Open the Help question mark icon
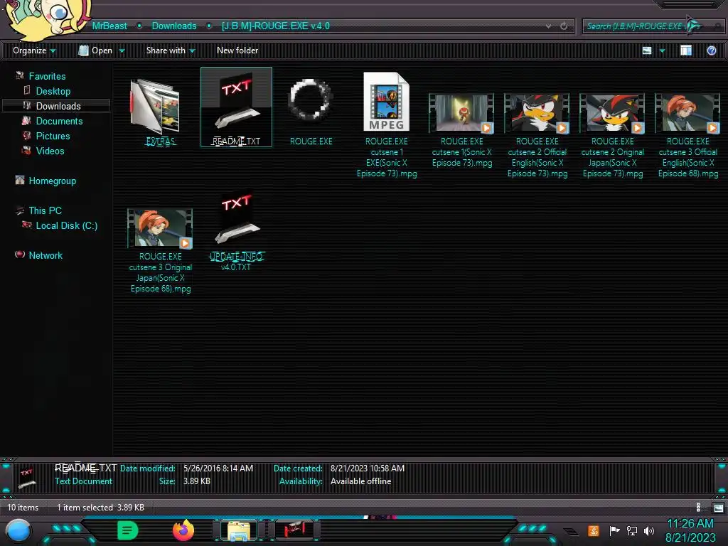This screenshot has width=728, height=546. [711, 50]
